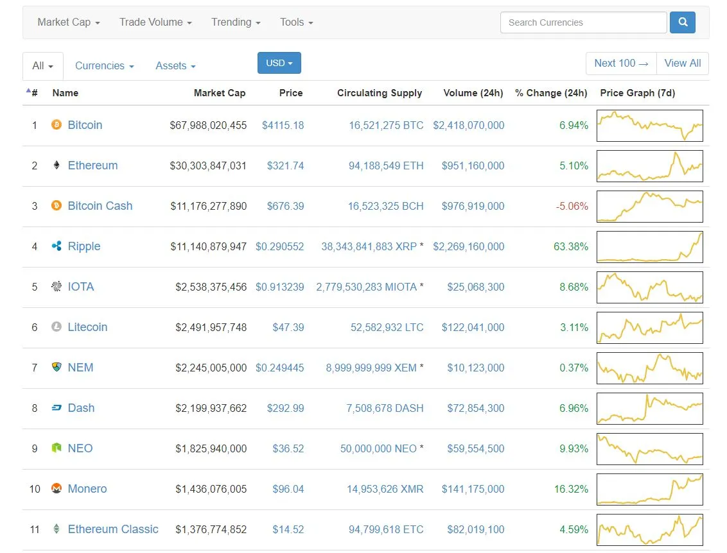Viewport: 727px width, 553px height.
Task: Click the Search Currencies input field
Action: pos(584,22)
